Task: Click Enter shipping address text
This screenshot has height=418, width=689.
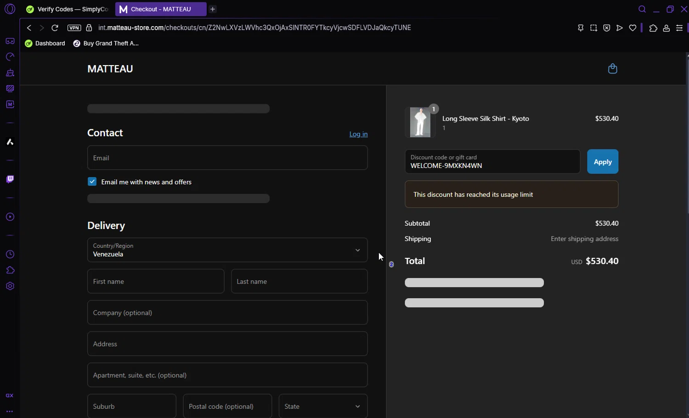Action: point(584,239)
